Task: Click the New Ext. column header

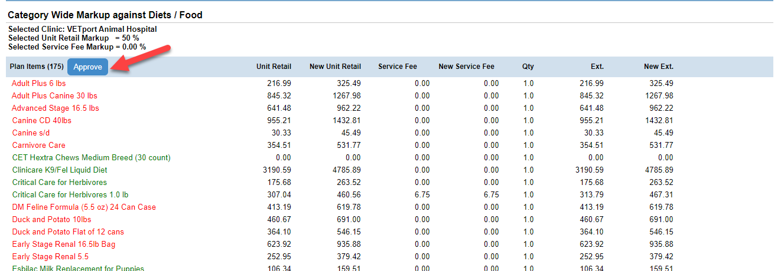Action: 659,67
